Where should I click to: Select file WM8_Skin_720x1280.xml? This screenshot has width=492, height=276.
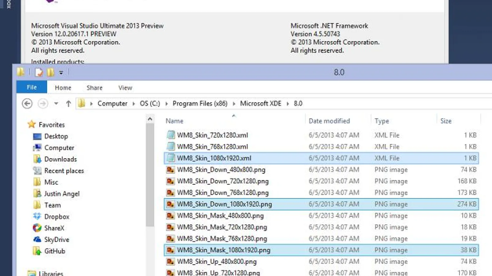(321, 135)
